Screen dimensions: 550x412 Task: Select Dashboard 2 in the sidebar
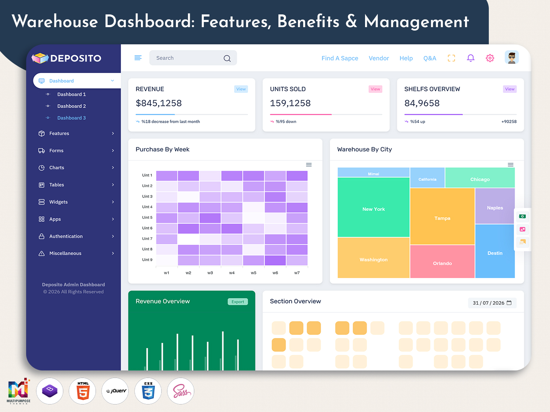(x=71, y=106)
